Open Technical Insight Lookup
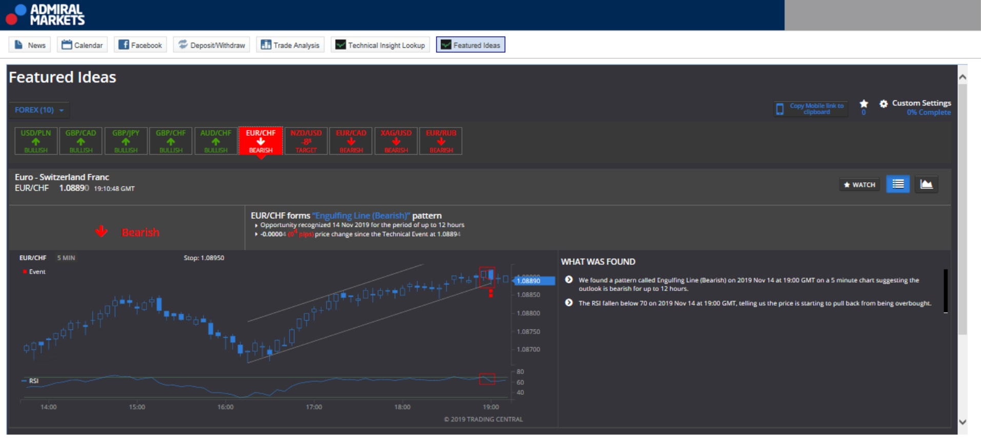981x440 pixels. tap(381, 45)
